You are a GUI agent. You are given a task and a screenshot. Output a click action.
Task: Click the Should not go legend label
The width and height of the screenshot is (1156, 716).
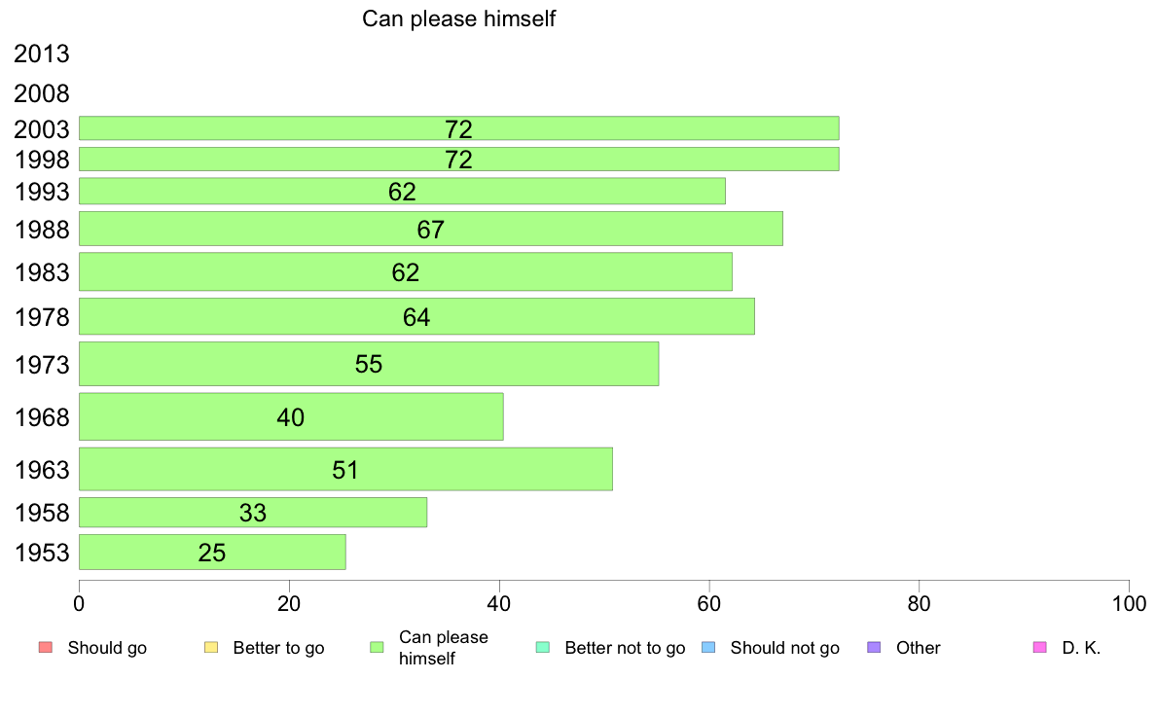pos(784,648)
